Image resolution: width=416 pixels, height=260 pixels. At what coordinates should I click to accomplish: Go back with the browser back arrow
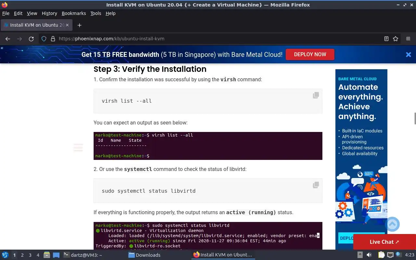tap(8, 39)
